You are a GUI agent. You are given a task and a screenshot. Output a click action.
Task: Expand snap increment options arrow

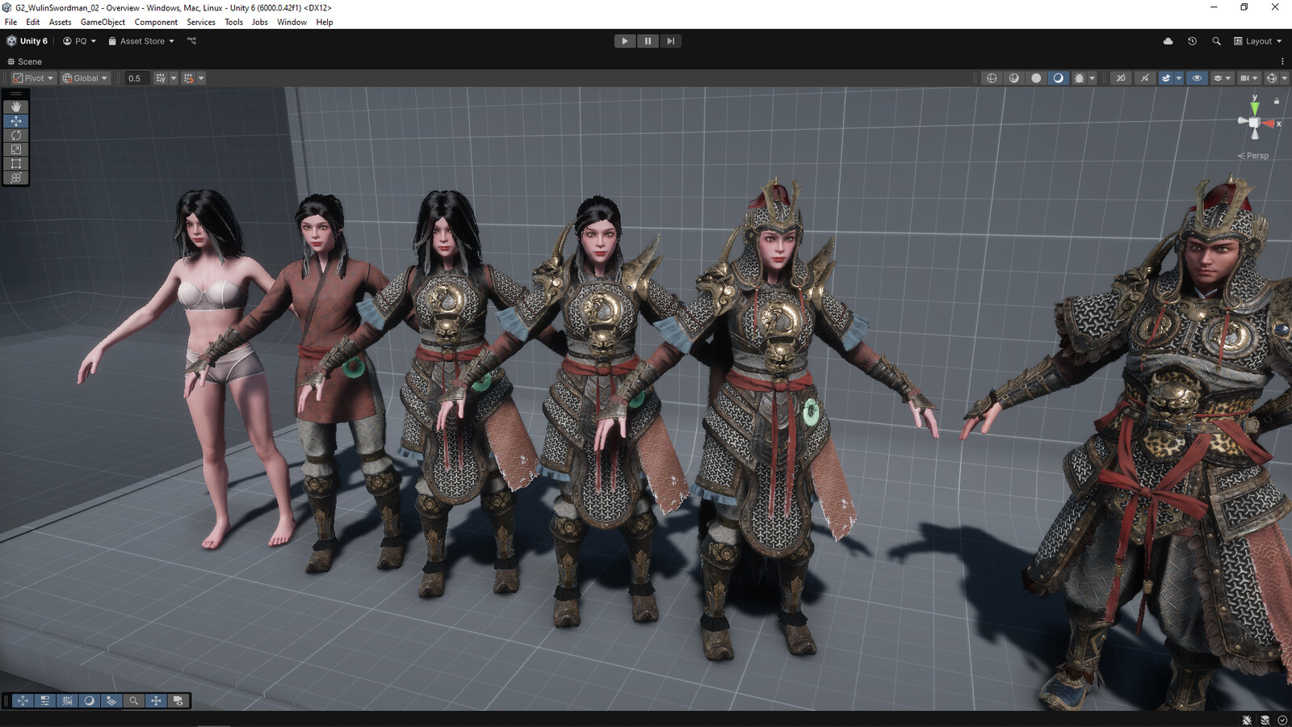point(201,78)
